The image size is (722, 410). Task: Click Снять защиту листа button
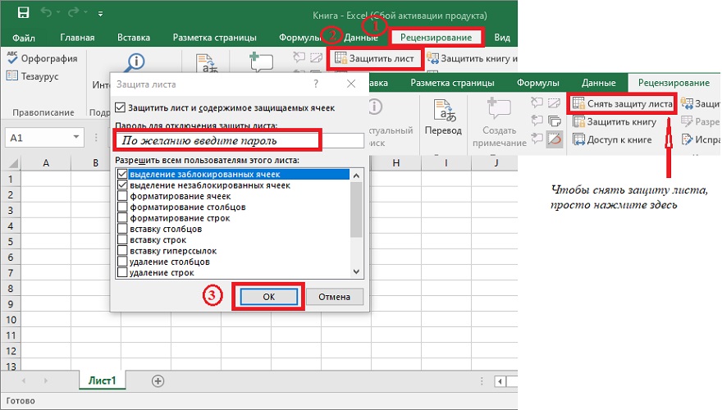pyautogui.click(x=623, y=104)
